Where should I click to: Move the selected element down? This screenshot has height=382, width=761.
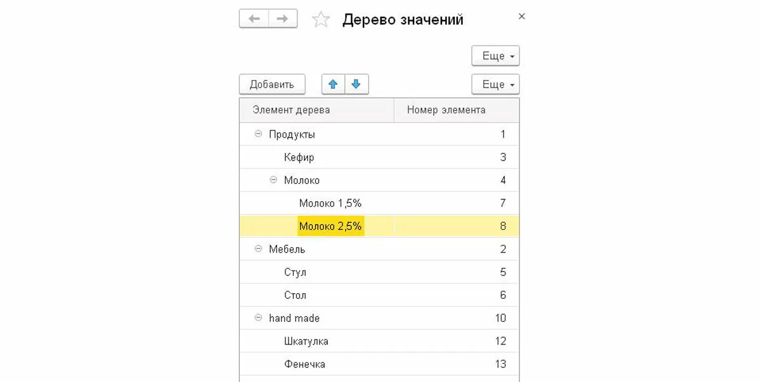tap(356, 84)
